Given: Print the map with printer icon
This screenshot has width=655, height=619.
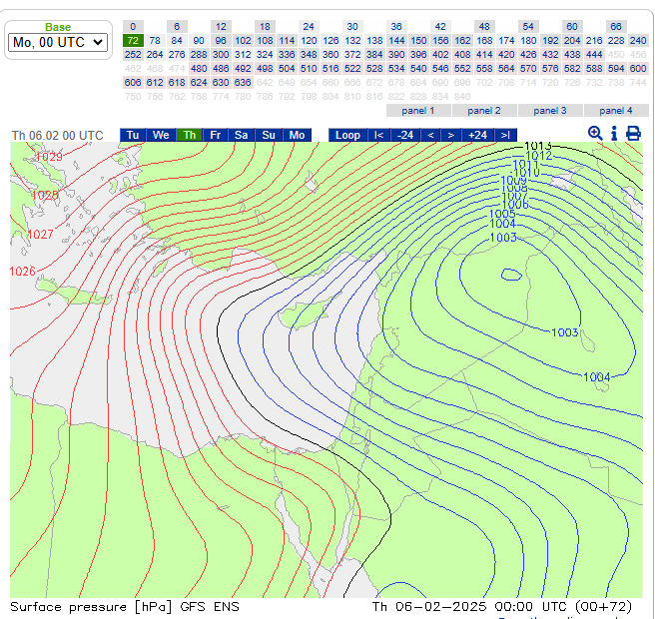Looking at the screenshot, I should point(633,134).
